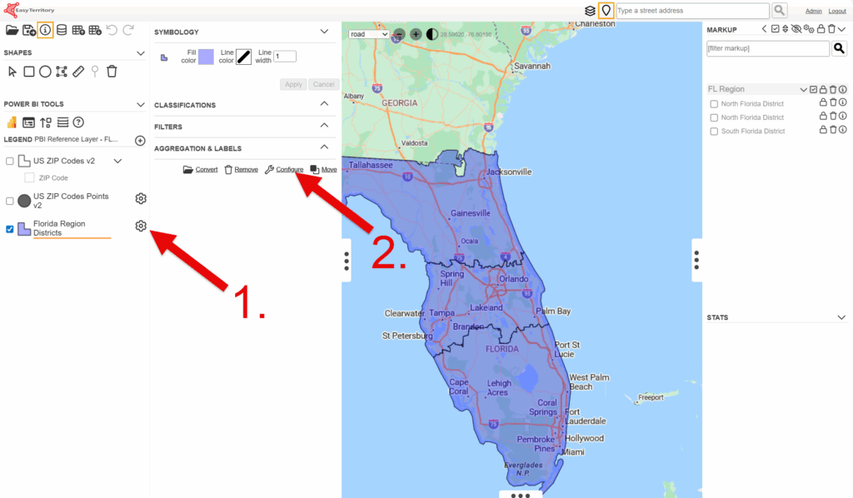This screenshot has width=853, height=498.
Task: Click the street address search field
Action: [691, 10]
